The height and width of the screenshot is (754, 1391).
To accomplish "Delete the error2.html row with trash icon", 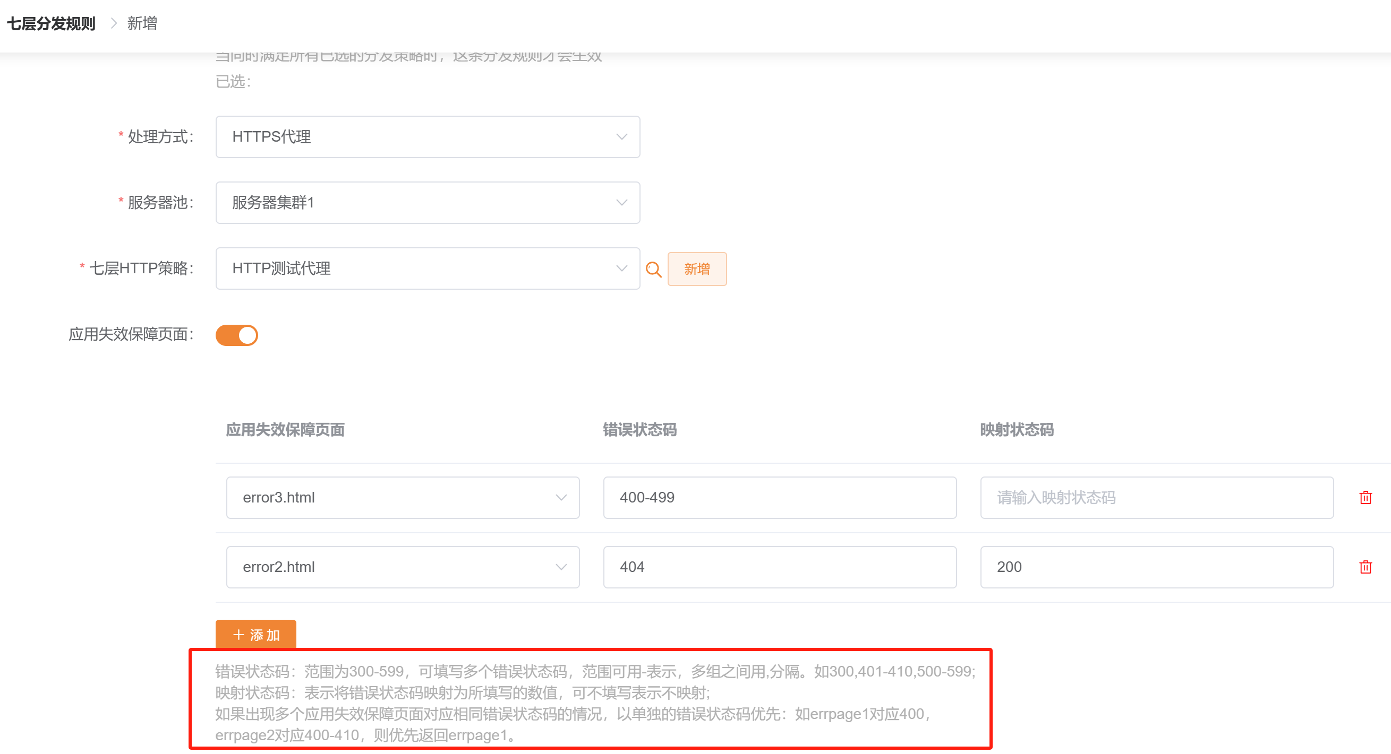I will coord(1365,567).
